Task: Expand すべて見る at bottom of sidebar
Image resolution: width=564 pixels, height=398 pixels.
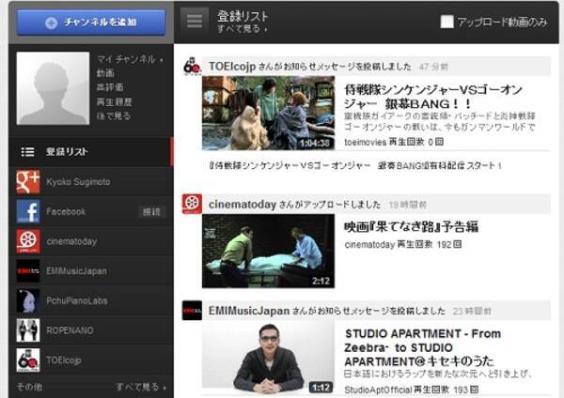Action: pyautogui.click(x=141, y=386)
